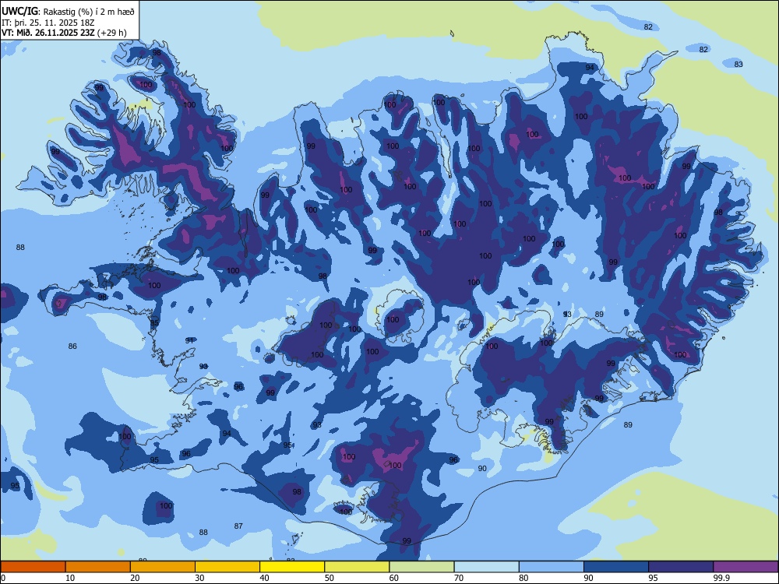Click the '(+29 h)' forecast offset text

pyautogui.click(x=111, y=33)
